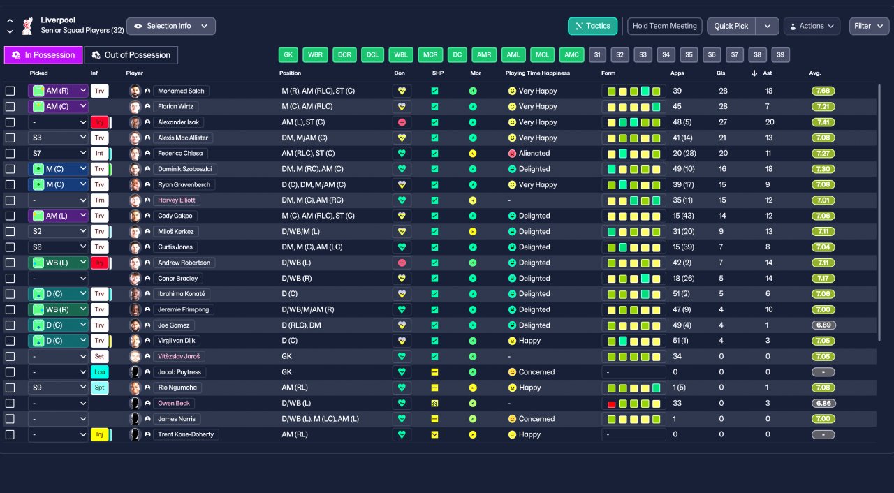The height and width of the screenshot is (493, 894).
Task: Click Alexander Isak's injury condition icon
Action: [402, 122]
